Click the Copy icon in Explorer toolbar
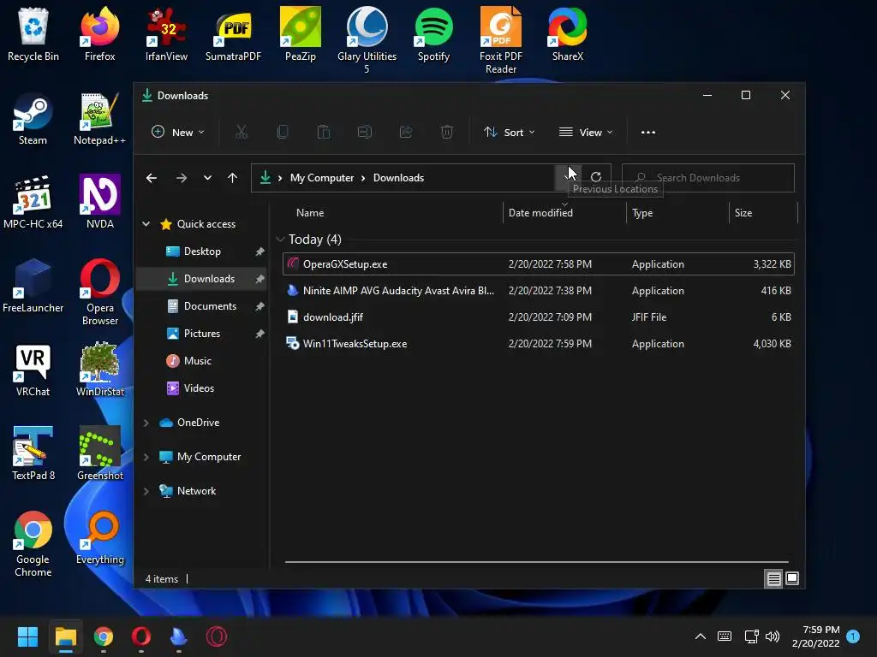877x657 pixels. click(283, 133)
